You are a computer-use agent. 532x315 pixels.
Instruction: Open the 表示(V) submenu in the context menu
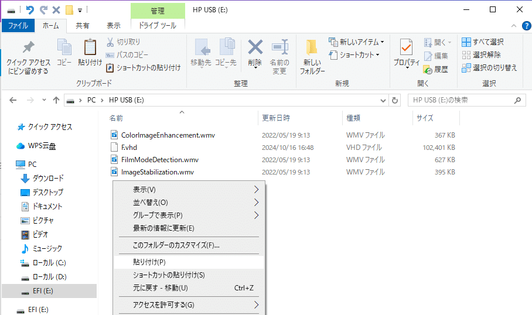(189, 190)
